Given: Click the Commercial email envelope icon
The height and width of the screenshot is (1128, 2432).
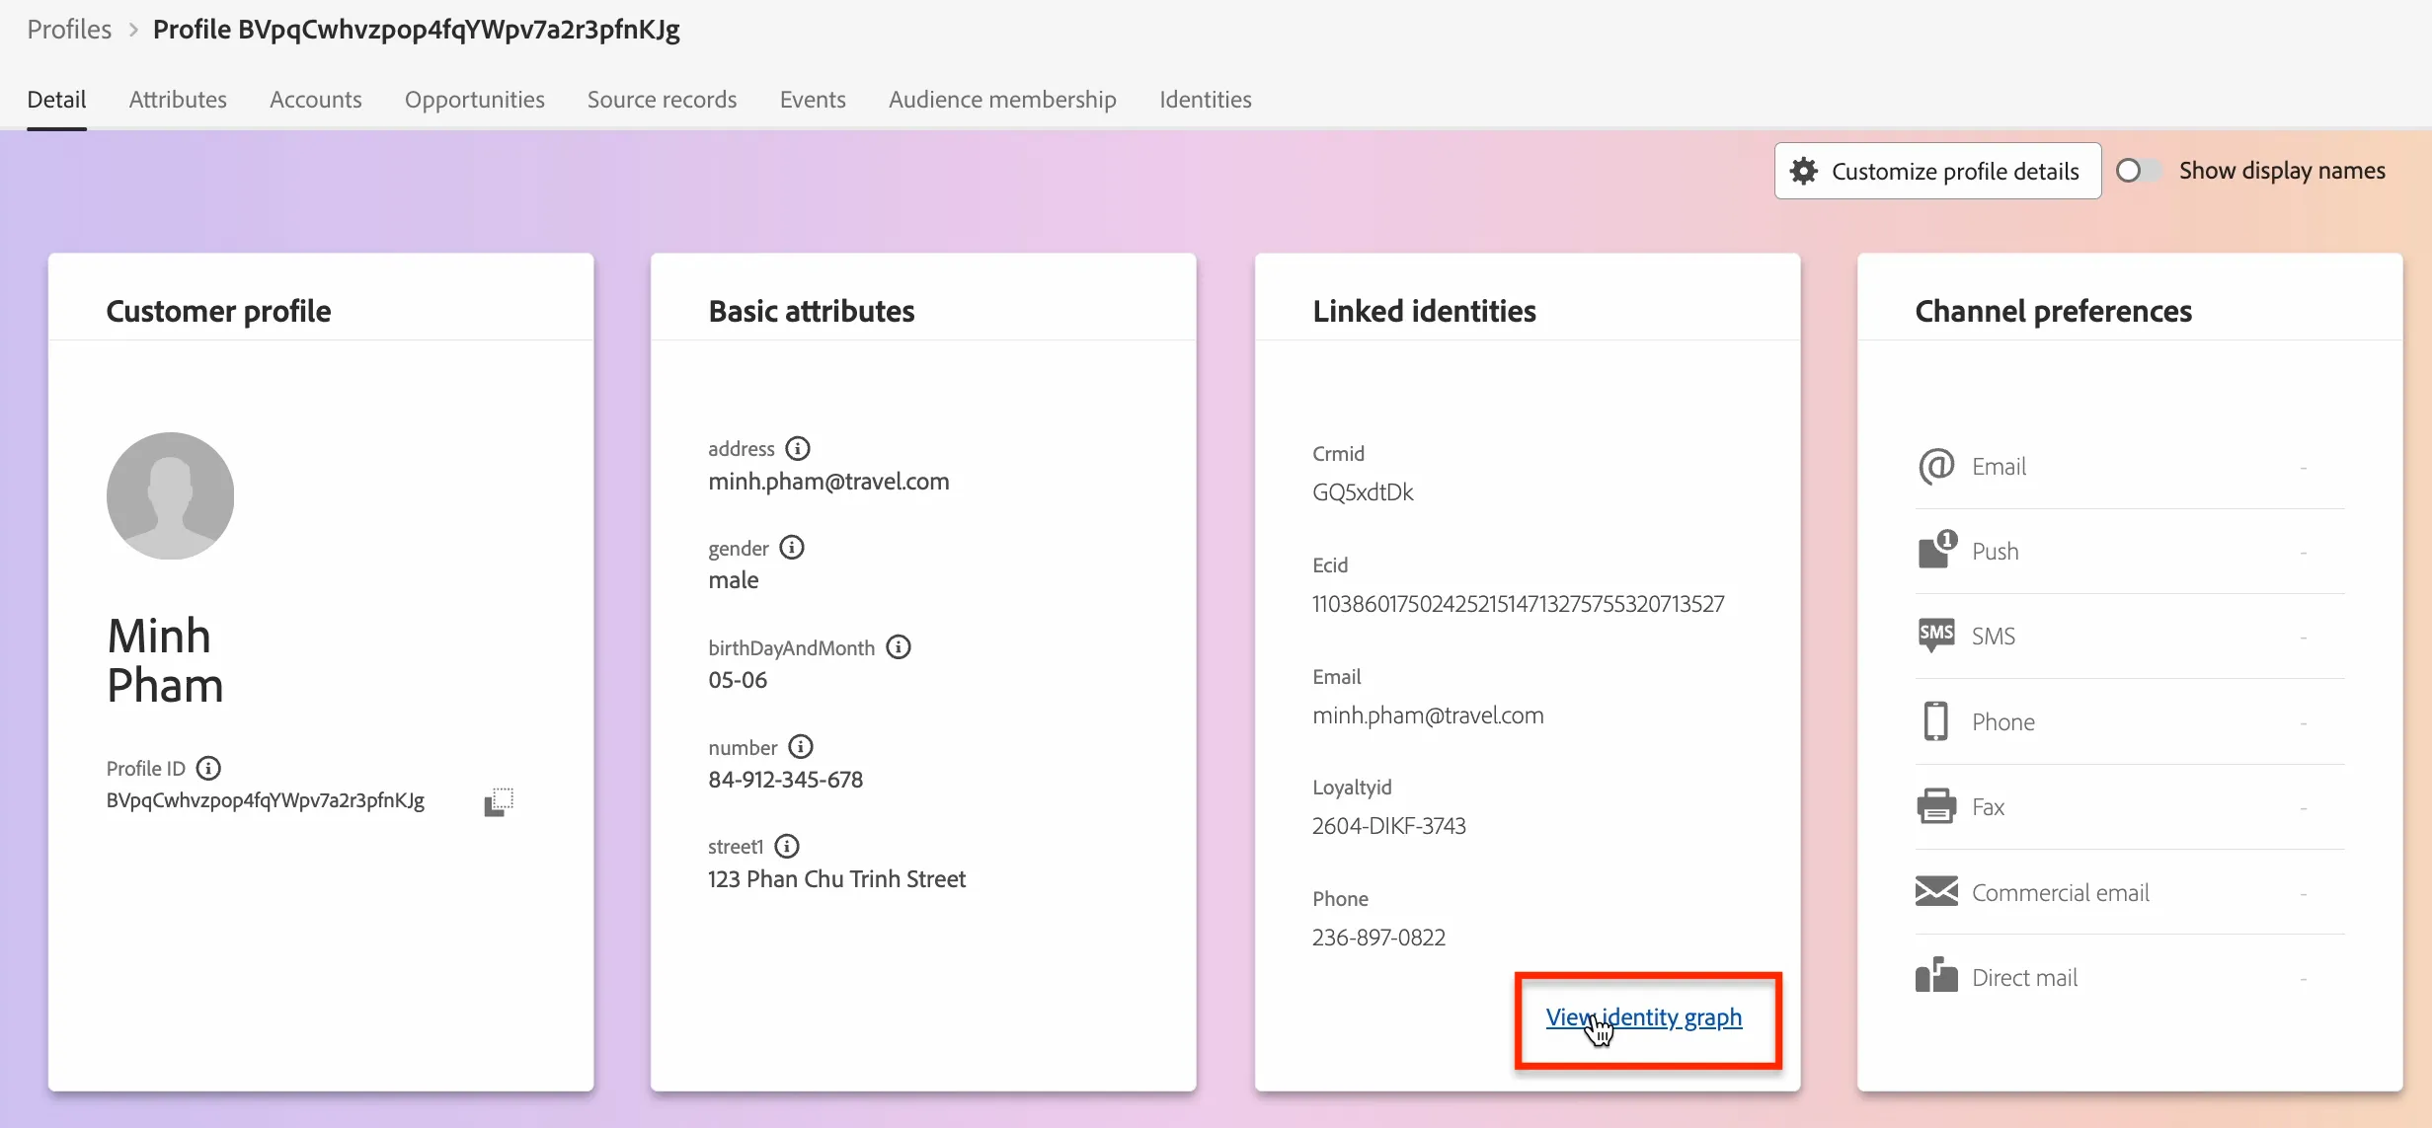Looking at the screenshot, I should pyautogui.click(x=1936, y=892).
